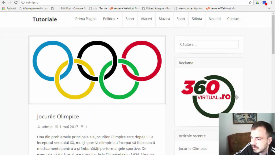This screenshot has width=275, height=155.
Task: Open the Prima Pagina menu item
Action: (86, 19)
